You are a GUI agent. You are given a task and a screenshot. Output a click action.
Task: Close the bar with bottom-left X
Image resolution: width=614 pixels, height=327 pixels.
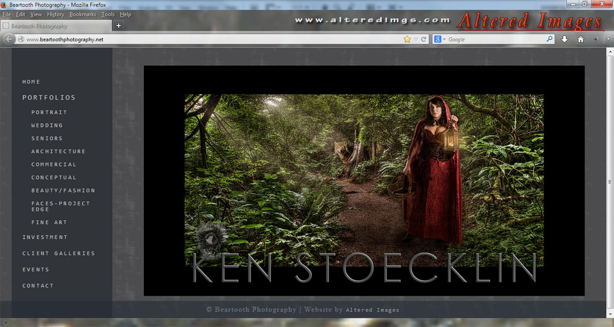click(5, 323)
